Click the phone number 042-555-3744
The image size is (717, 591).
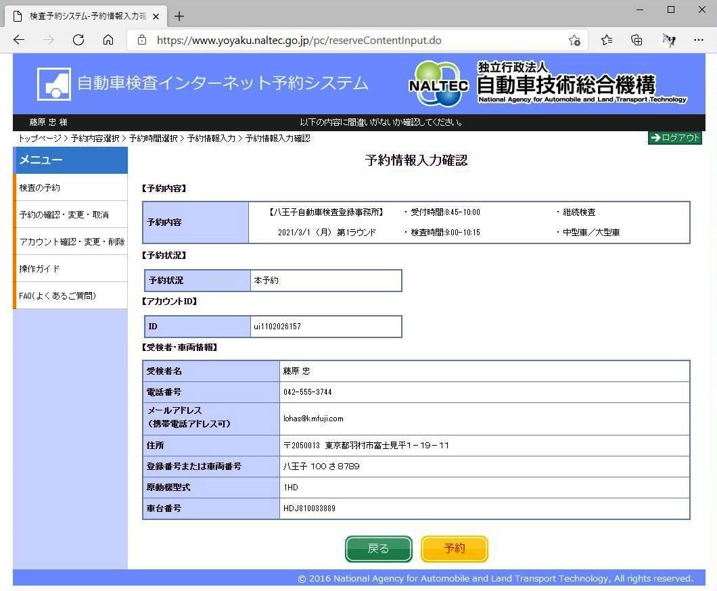pos(307,392)
